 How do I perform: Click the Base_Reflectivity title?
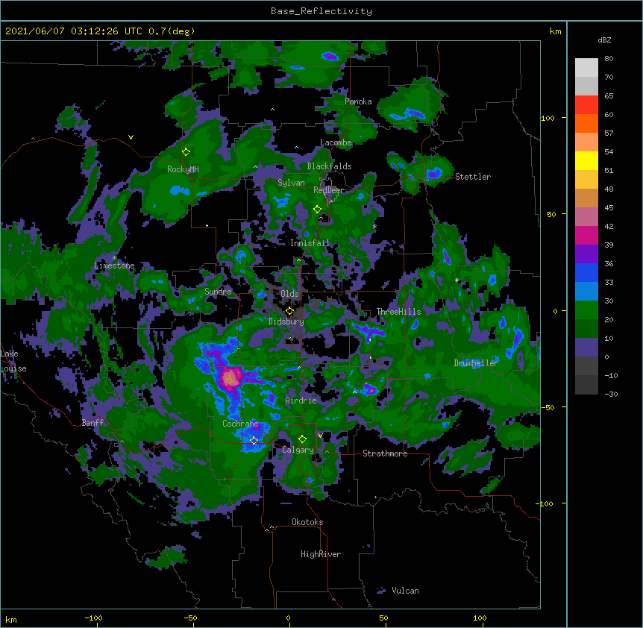coord(321,11)
